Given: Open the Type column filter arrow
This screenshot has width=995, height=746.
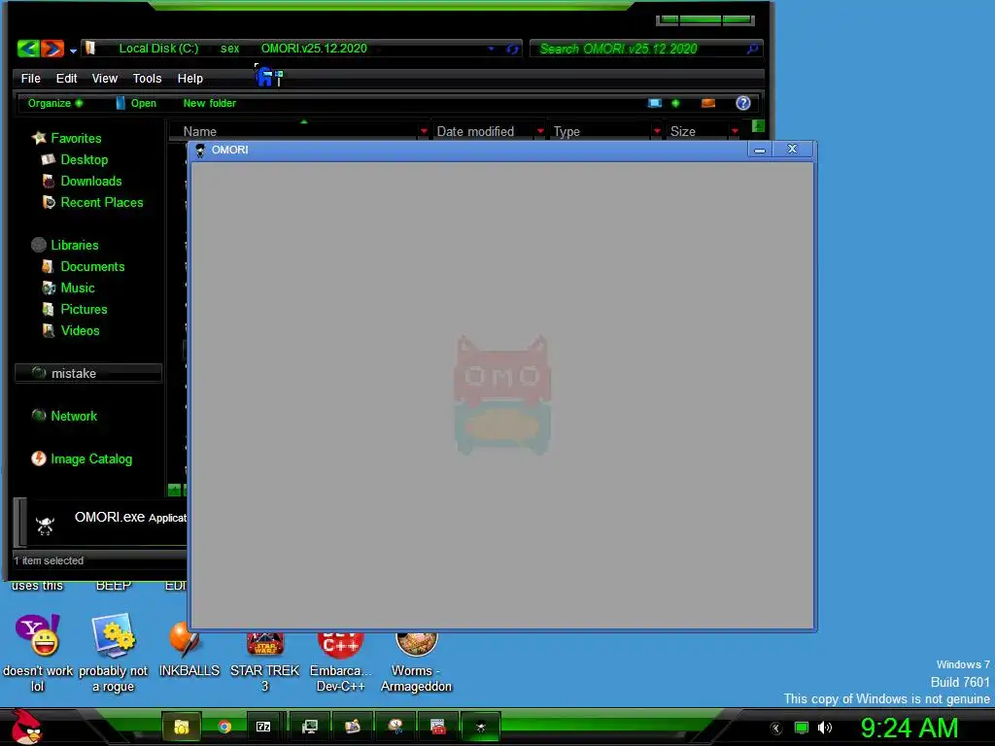Looking at the screenshot, I should [657, 131].
